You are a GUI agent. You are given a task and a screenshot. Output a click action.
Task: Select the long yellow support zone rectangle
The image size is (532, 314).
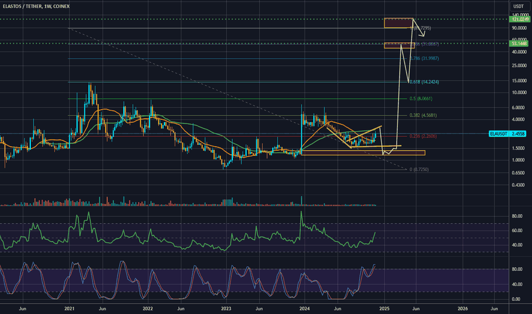click(362, 153)
